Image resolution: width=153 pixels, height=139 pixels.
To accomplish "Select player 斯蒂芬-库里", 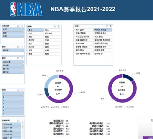I will pos(103,50).
